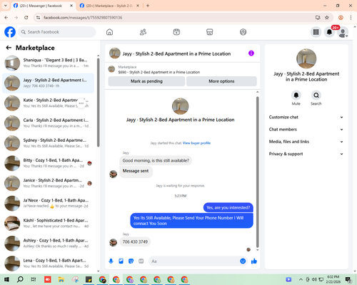The width and height of the screenshot is (357, 285).
Task: Open Task View on the taskbar
Action: pyautogui.click(x=34, y=279)
